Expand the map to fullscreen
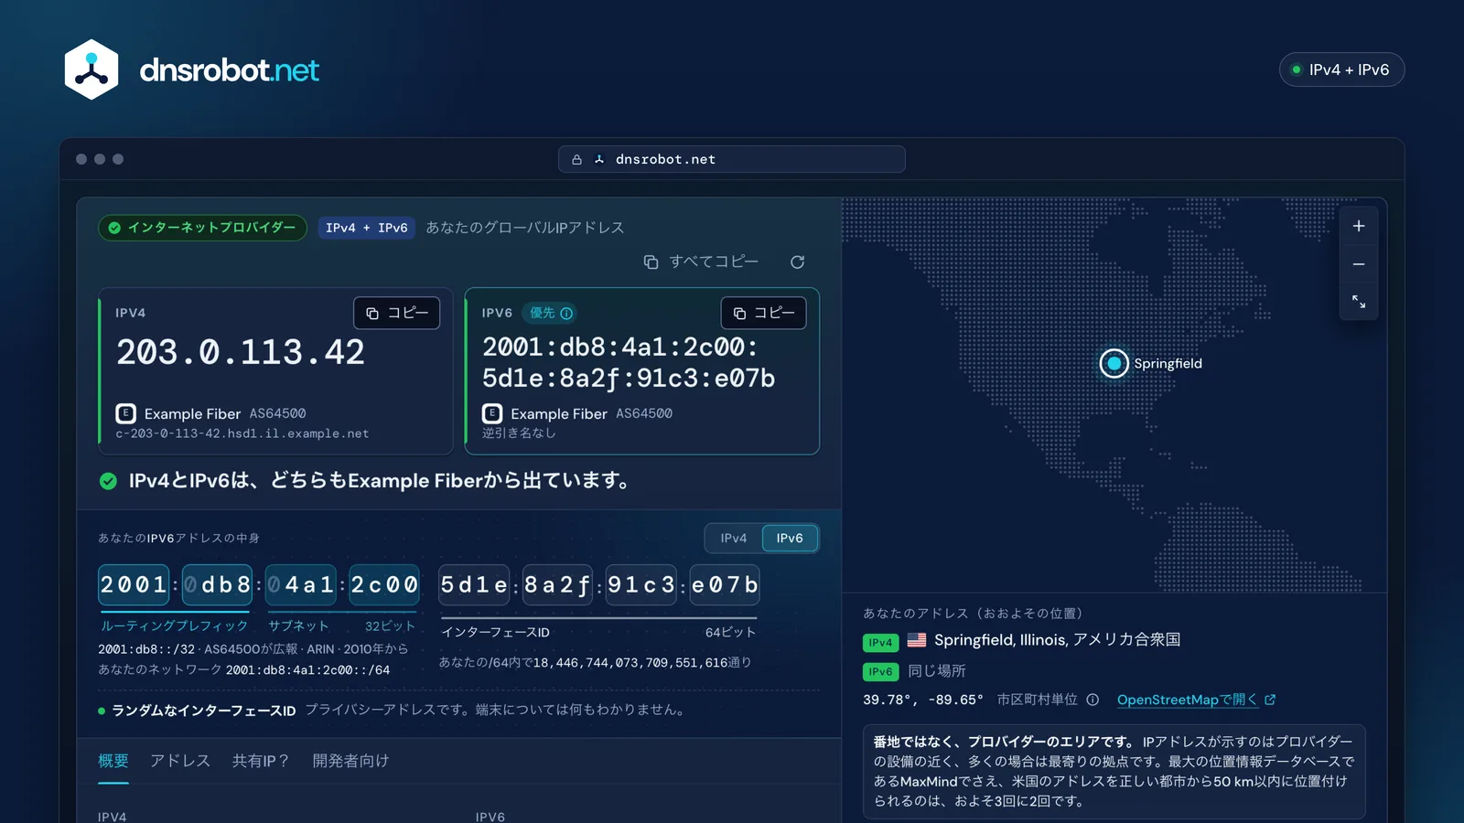The width and height of the screenshot is (1464, 823). (1359, 302)
